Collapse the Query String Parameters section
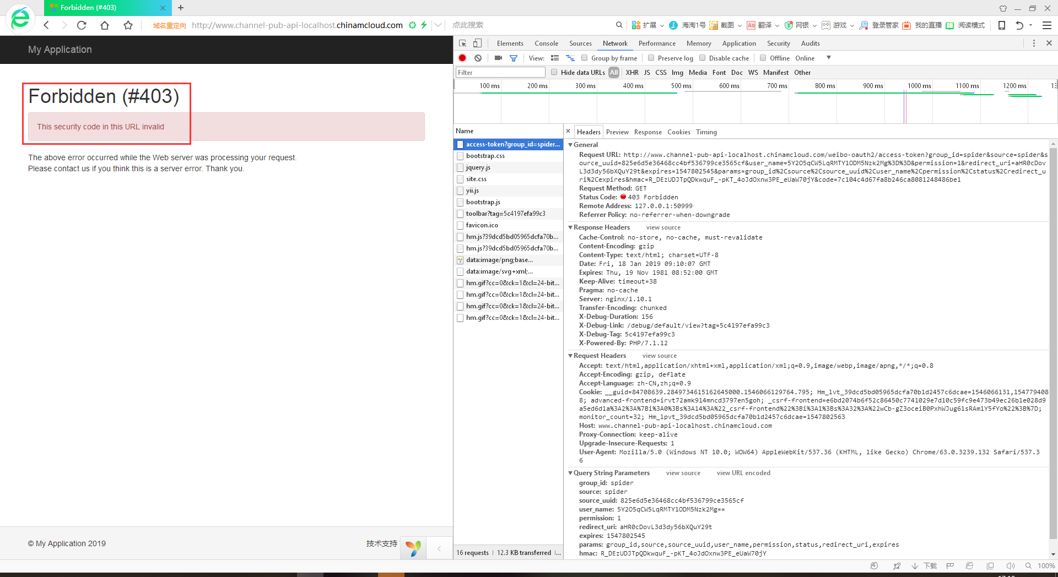Image resolution: width=1058 pixels, height=577 pixels. (x=571, y=473)
